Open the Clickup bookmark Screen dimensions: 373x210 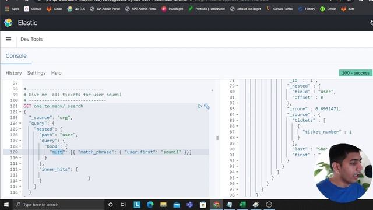pyautogui.click(x=33, y=9)
